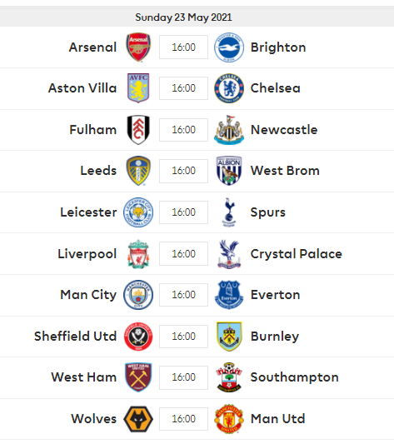Image resolution: width=394 pixels, height=444 pixels.
Task: Select the West Ham 16:00 kickoff box
Action: pyautogui.click(x=183, y=377)
